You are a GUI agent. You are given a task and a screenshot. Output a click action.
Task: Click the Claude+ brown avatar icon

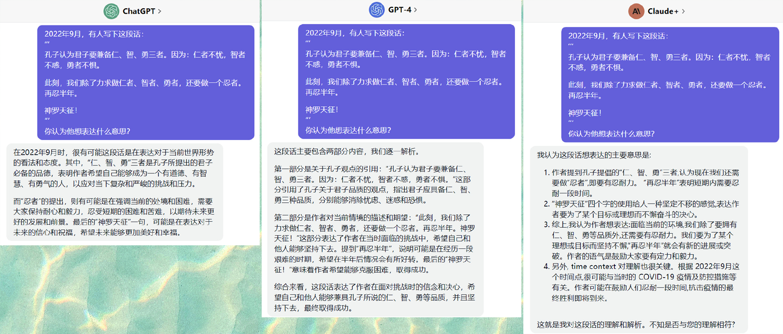pos(636,11)
